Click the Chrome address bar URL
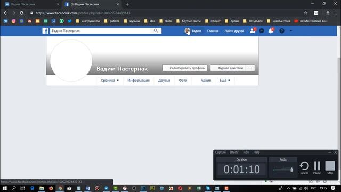Viewport: 341px width, 192px height. coord(83,13)
